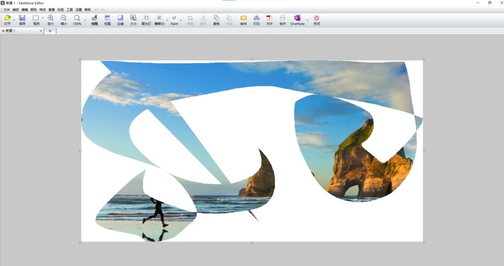Open image in Paint icon
Screen dimensions: 504x266
[x=174, y=20]
